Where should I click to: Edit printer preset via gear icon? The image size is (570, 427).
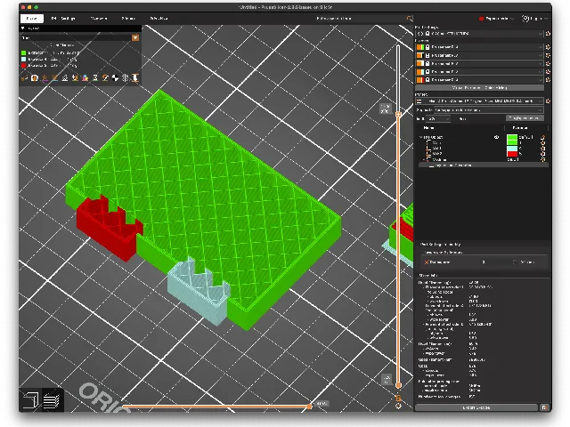click(548, 101)
